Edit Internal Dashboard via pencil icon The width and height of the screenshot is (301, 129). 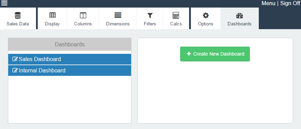(x=15, y=70)
